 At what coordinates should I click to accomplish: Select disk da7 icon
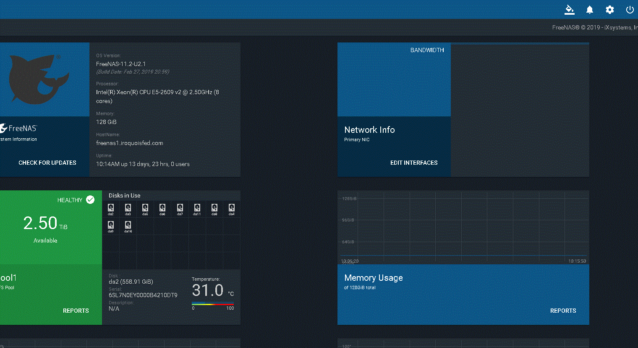click(x=180, y=208)
